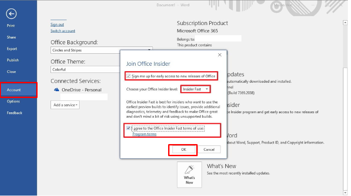Click the scrollbar down arrow

[x=345, y=192]
